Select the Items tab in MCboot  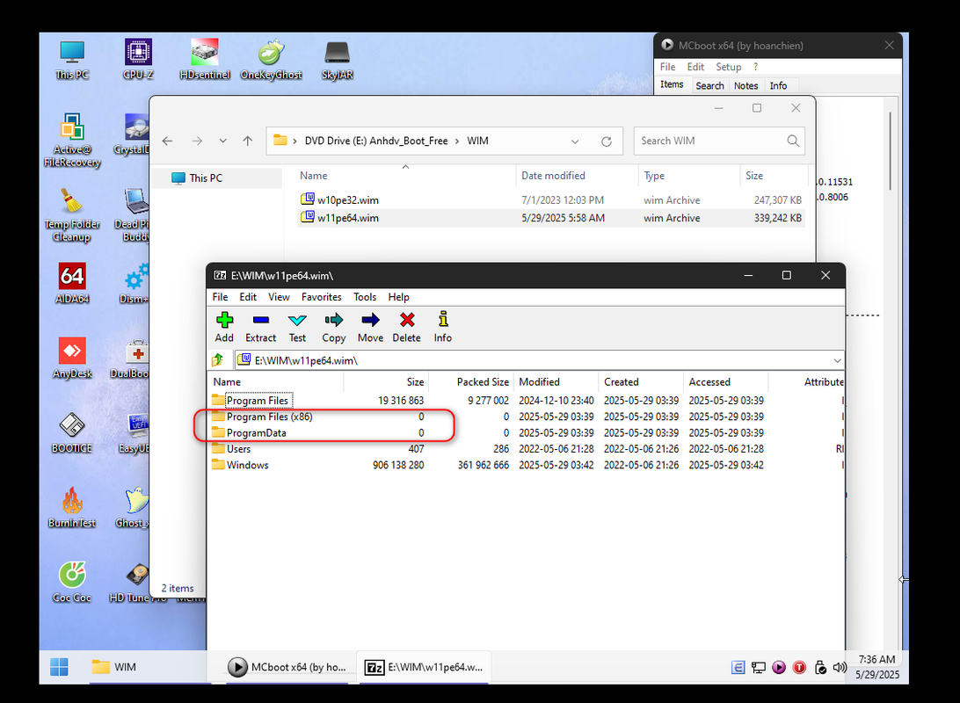click(x=672, y=84)
